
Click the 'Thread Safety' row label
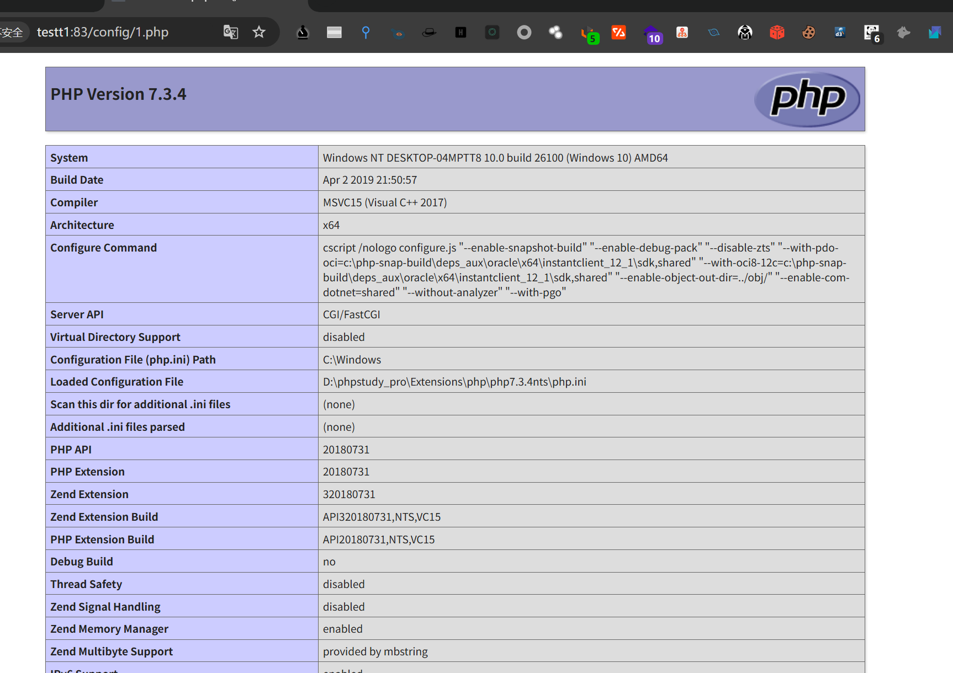click(x=86, y=584)
